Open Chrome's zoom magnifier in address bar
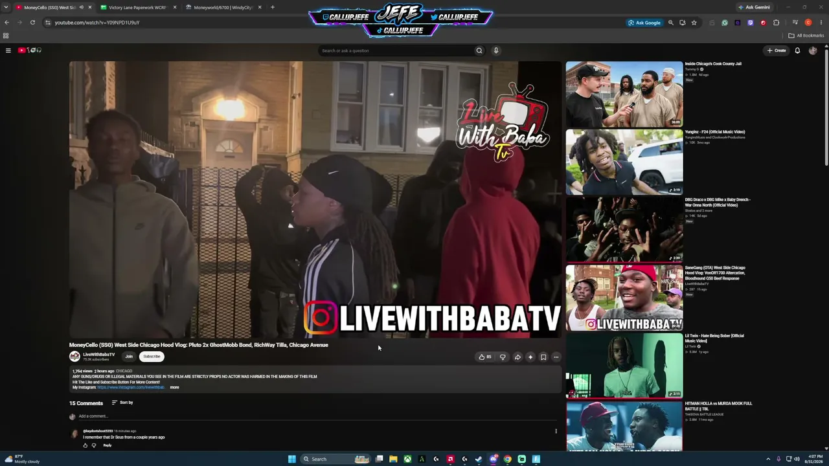The image size is (829, 466). pos(671,23)
